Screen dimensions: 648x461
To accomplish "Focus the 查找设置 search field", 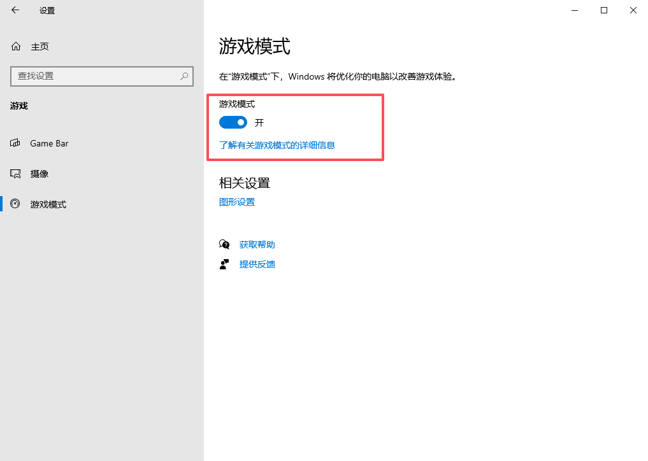I will click(x=96, y=76).
